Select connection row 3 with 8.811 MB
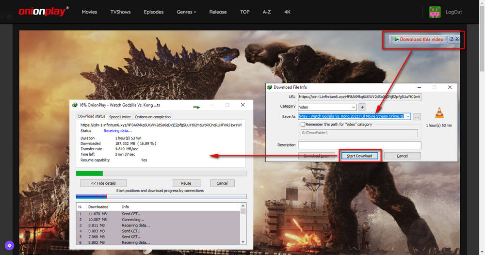This screenshot has height=255, width=485. click(158, 225)
